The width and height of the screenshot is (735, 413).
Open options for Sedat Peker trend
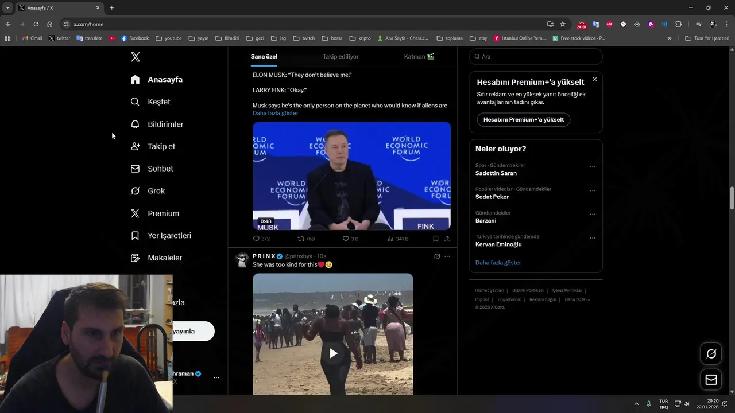(593, 190)
